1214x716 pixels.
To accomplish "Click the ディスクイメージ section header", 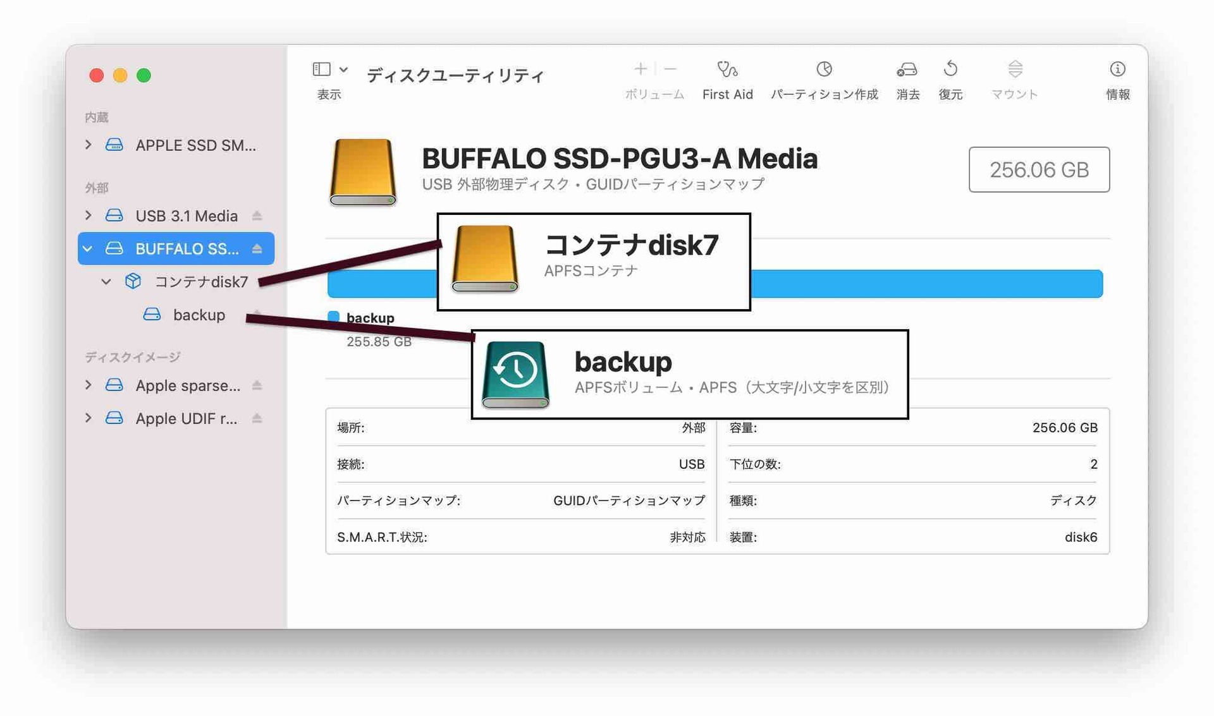I will tap(133, 357).
